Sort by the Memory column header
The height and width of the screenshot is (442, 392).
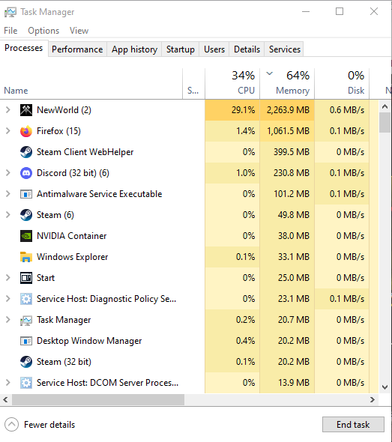coord(287,84)
